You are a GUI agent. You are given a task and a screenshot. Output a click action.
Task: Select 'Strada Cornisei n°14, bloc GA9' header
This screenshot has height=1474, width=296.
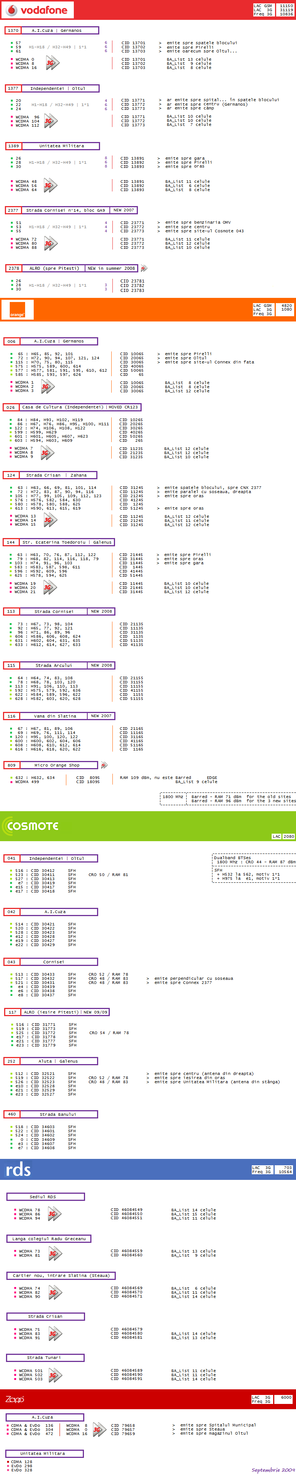pos(65,210)
